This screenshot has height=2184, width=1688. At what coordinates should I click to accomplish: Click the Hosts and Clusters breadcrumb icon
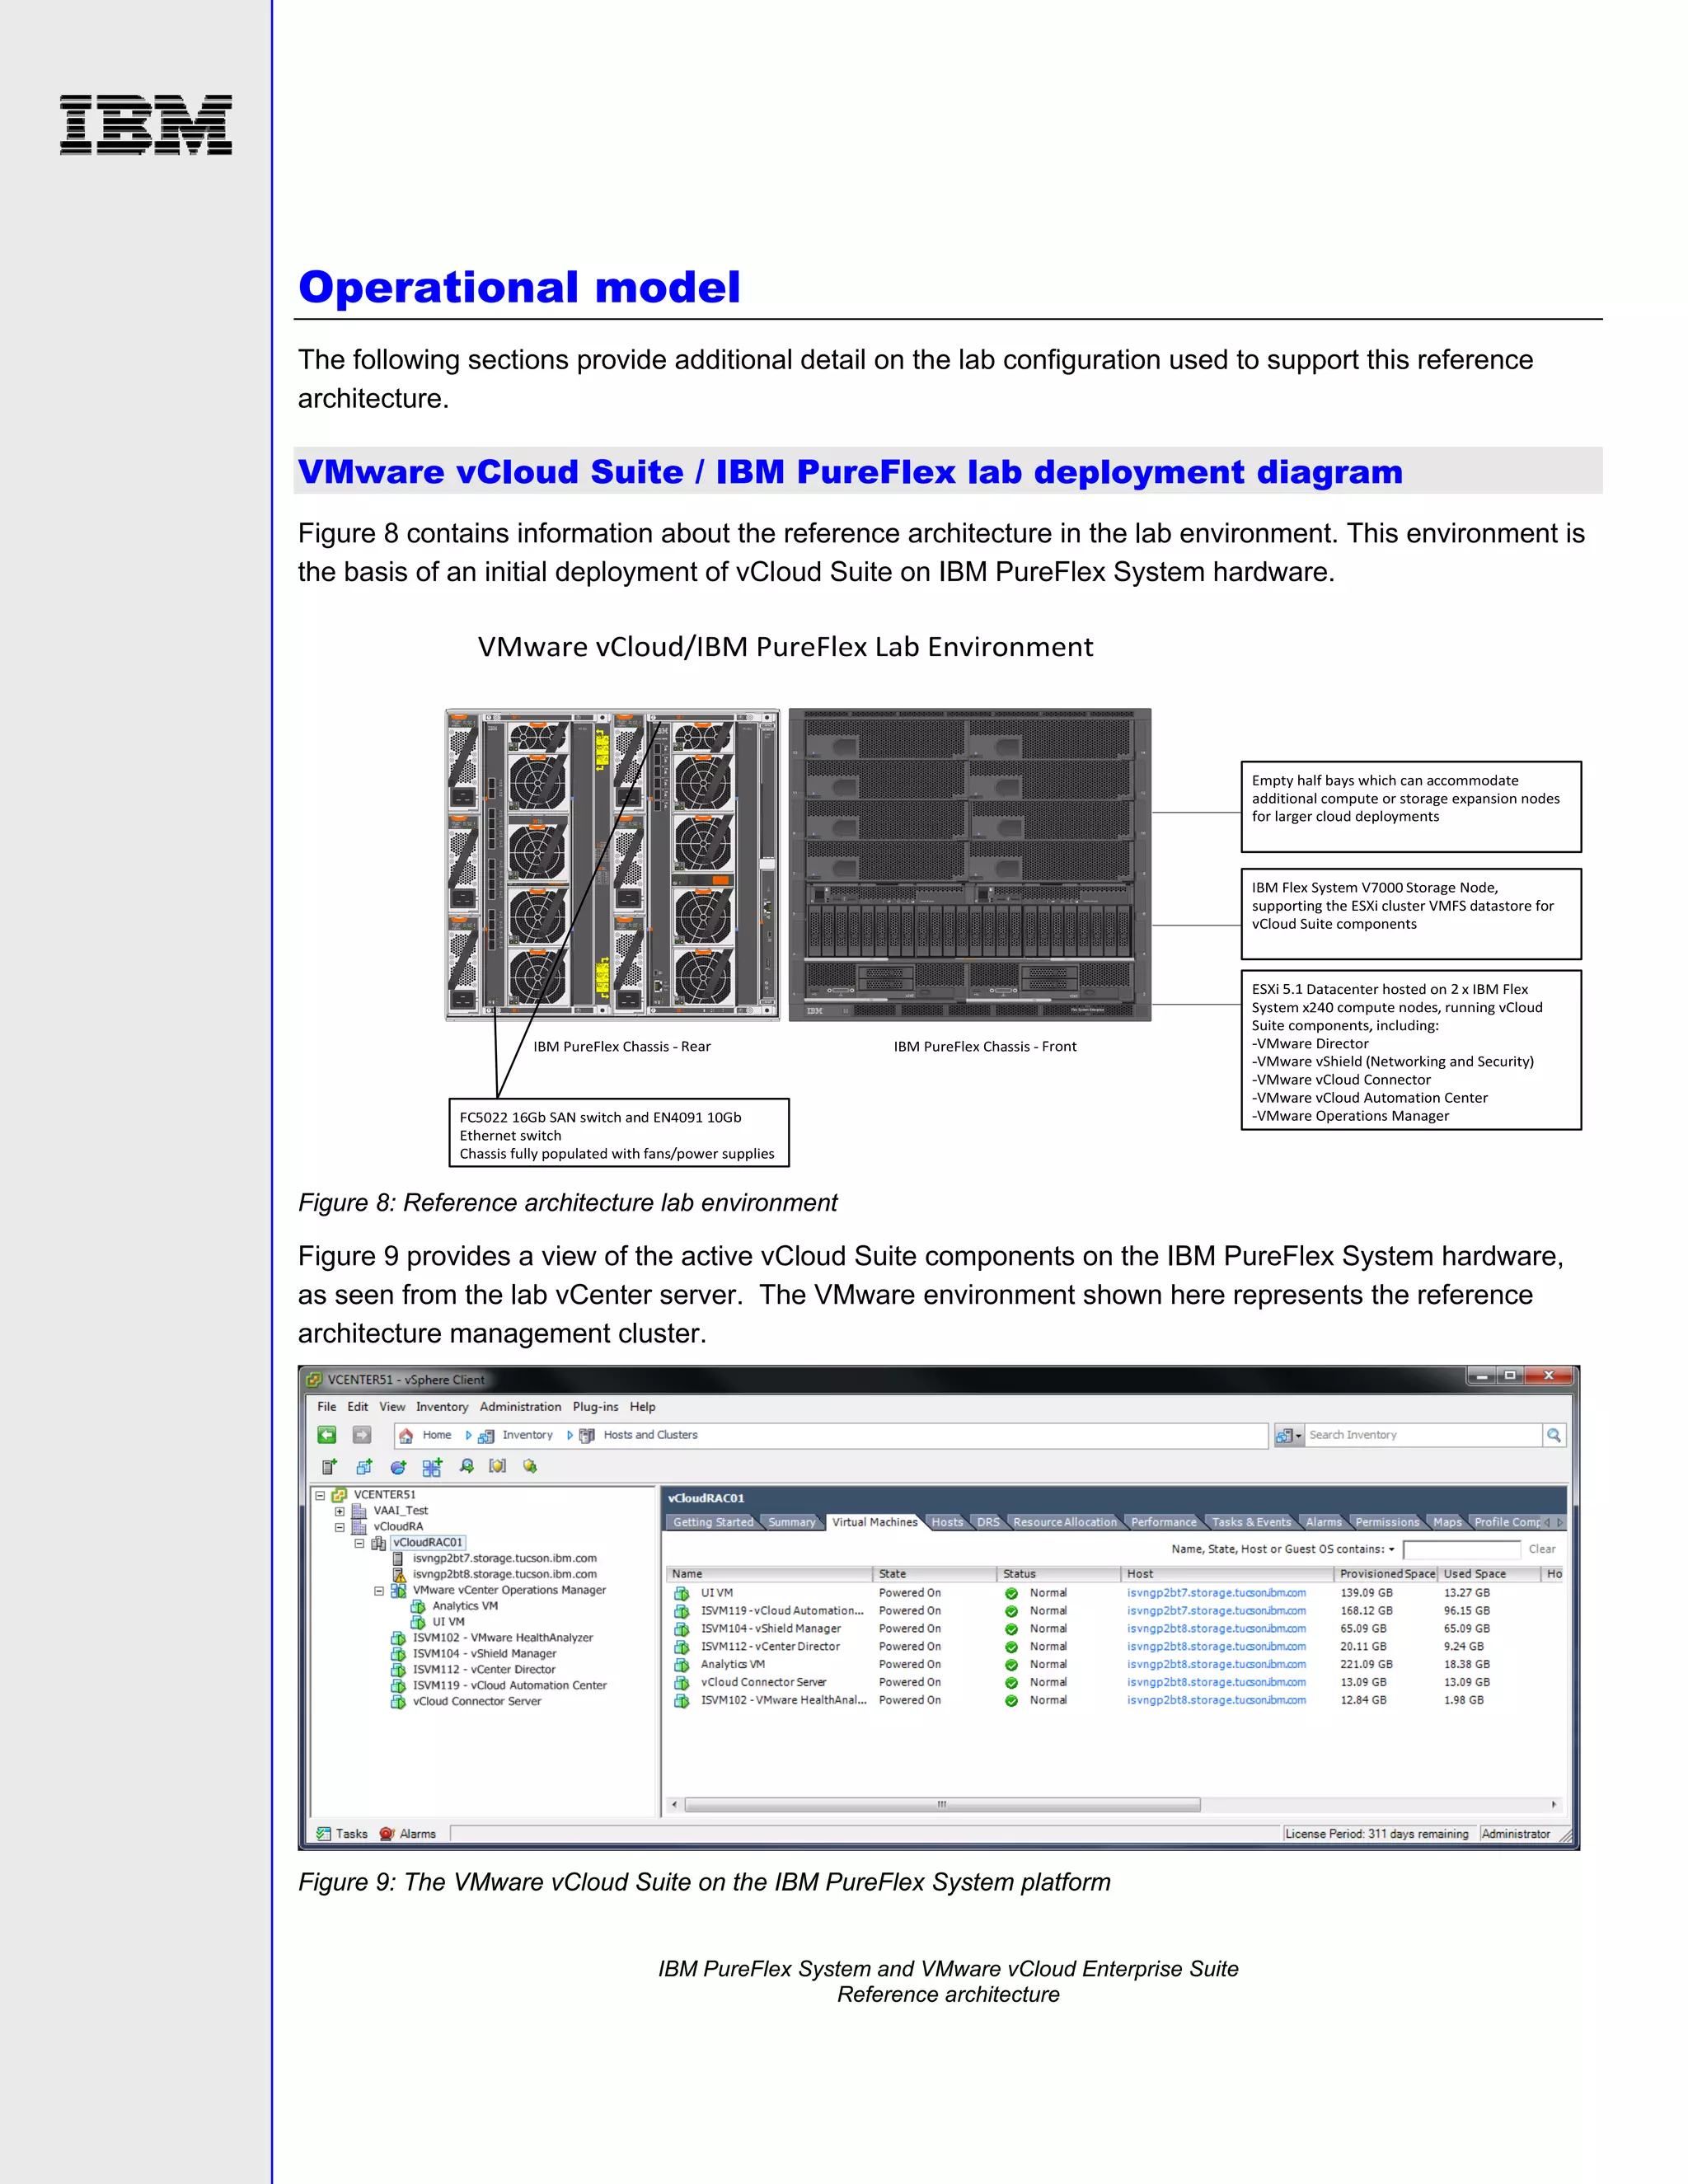pos(587,1435)
